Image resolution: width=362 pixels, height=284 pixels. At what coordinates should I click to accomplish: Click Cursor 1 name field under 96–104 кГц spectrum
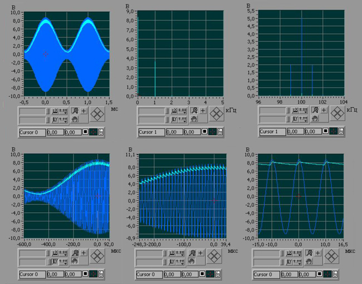coord(272,132)
